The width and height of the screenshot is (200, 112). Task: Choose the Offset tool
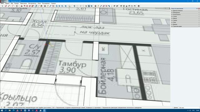coord(24,6)
